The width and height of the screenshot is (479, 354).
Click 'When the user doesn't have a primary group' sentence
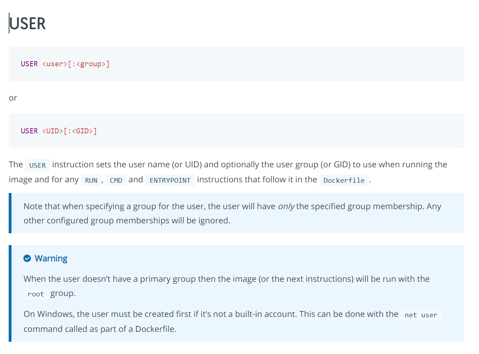pyautogui.click(x=226, y=279)
